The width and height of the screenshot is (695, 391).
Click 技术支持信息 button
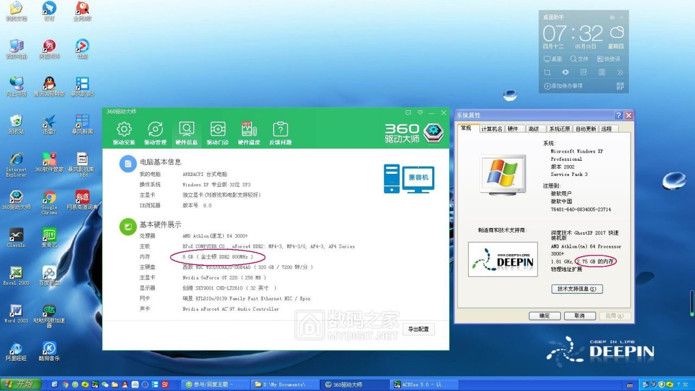(577, 289)
